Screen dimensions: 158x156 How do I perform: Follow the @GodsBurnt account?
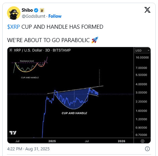55,16
